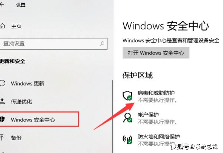The width and height of the screenshot is (223, 153).
Task: Click the account protection person icon
Action: point(127,118)
